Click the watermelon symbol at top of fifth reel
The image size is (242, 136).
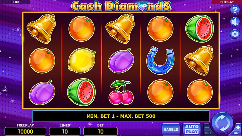(200, 29)
